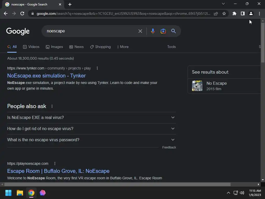265x199 pixels.
Task: Open the options dots beside tynker.com URL
Action: click(97, 68)
